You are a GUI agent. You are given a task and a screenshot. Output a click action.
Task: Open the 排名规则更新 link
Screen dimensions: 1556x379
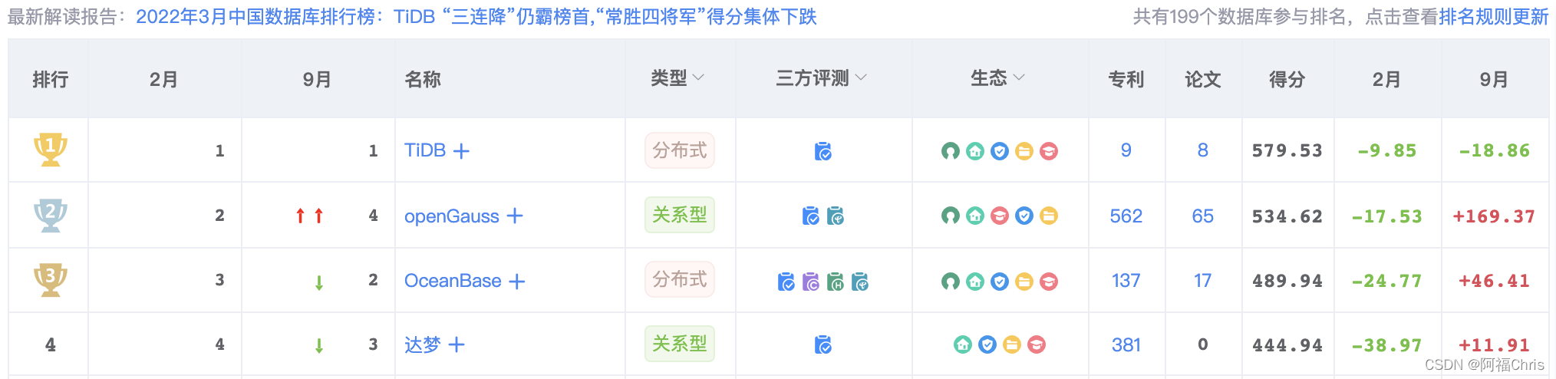click(1493, 17)
